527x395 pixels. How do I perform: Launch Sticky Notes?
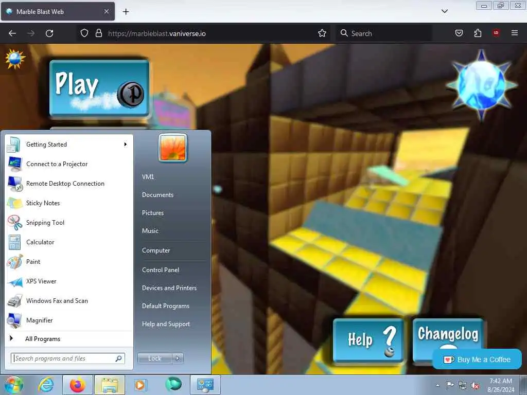click(69, 203)
